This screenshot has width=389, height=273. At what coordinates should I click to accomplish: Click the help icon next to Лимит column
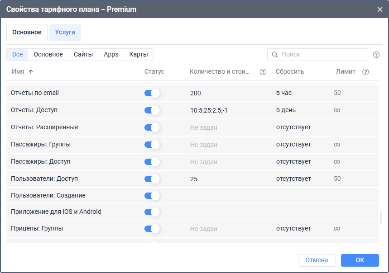pos(365,72)
